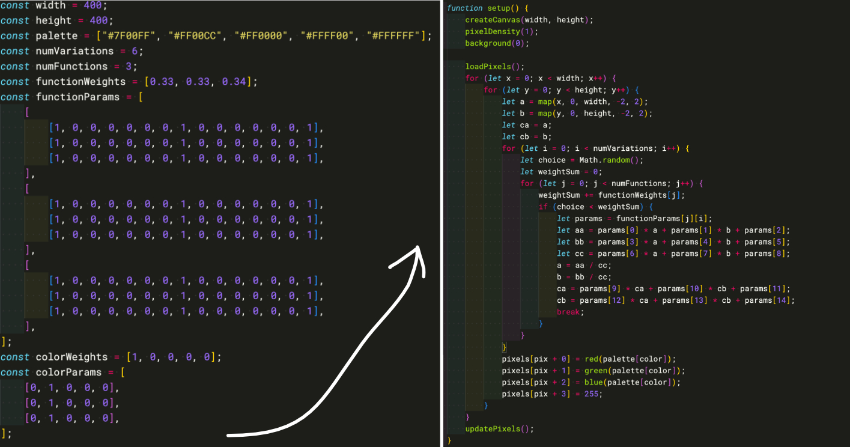The height and width of the screenshot is (447, 850).
Task: Select the numVariations value 6
Action: (x=134, y=51)
